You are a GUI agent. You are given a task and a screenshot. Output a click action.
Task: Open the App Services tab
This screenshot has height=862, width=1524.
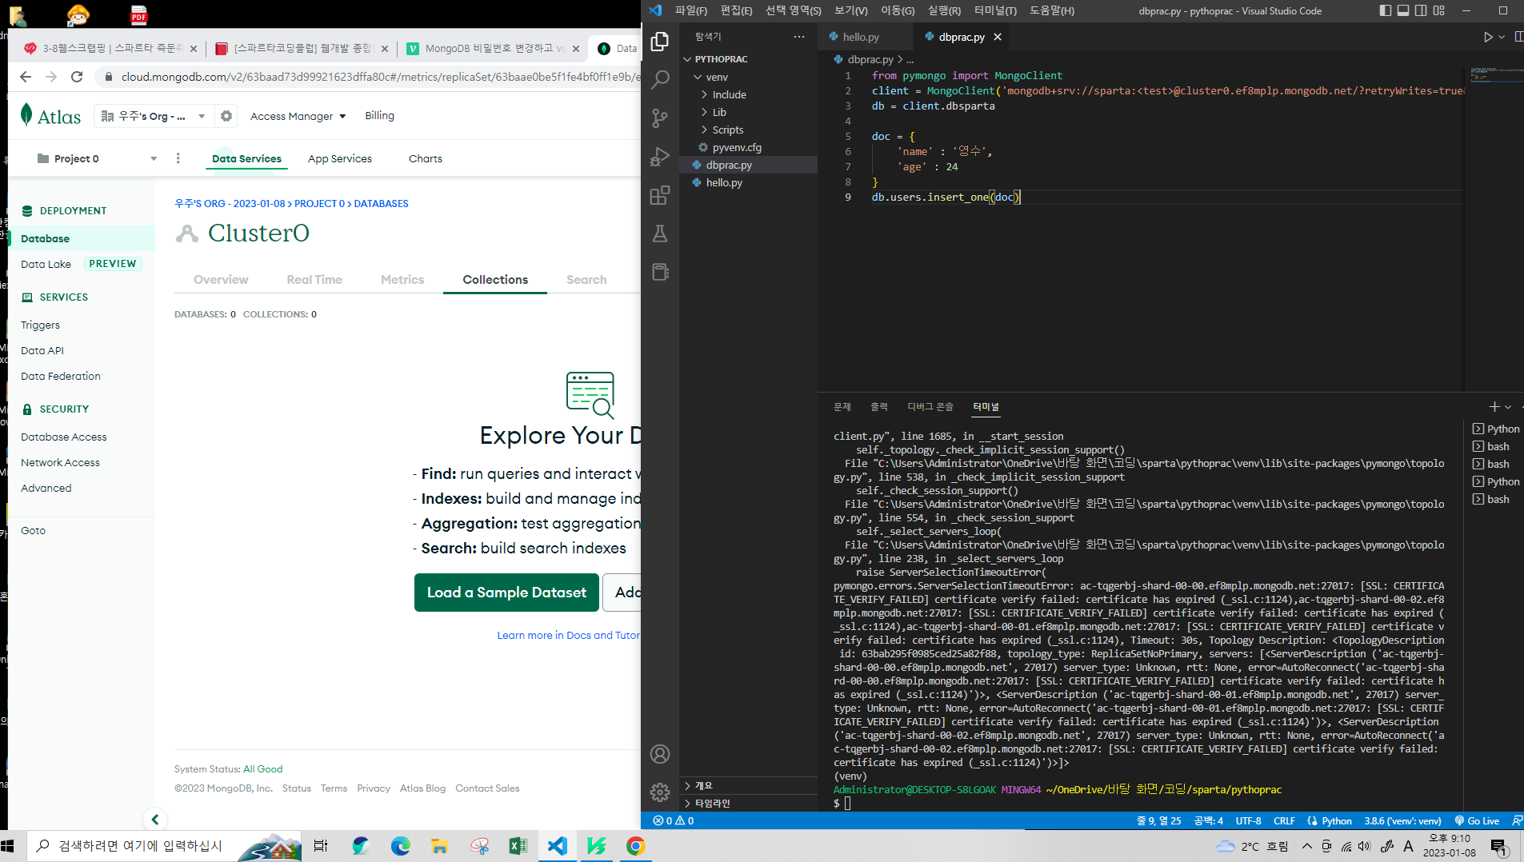[340, 158]
